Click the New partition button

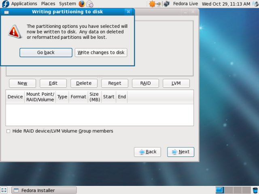click(23, 83)
